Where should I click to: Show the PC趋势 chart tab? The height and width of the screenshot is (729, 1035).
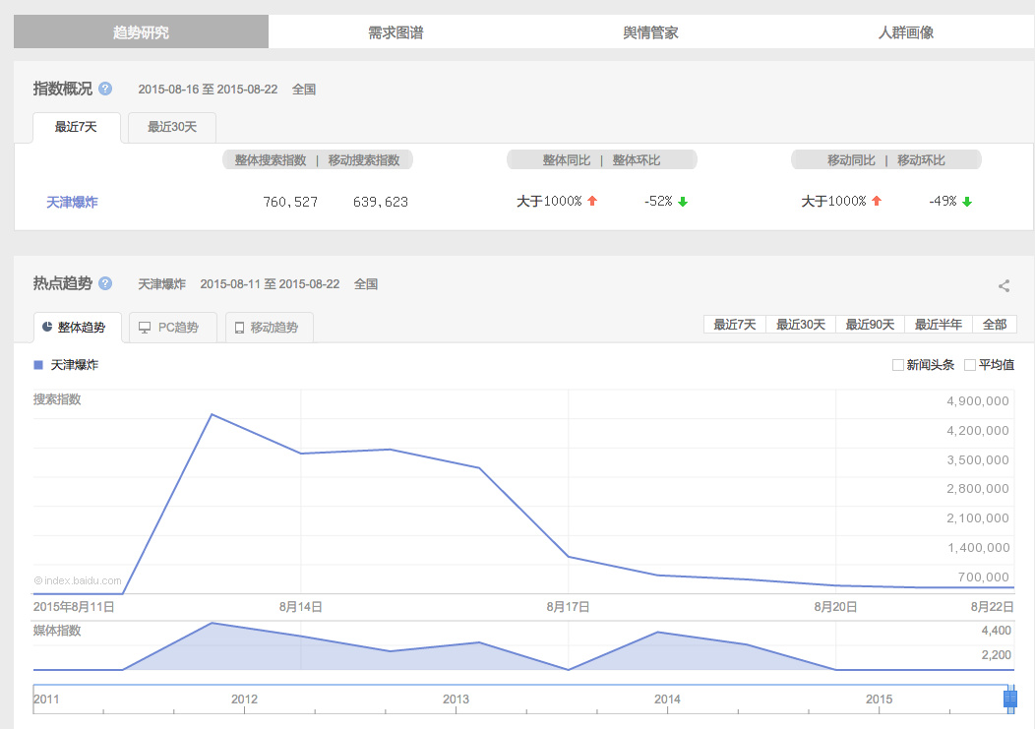pos(168,328)
